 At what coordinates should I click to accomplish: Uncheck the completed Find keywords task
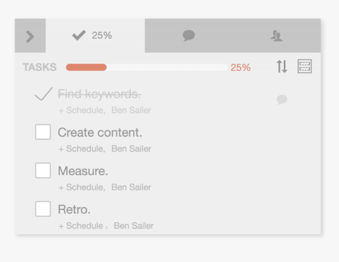point(43,94)
